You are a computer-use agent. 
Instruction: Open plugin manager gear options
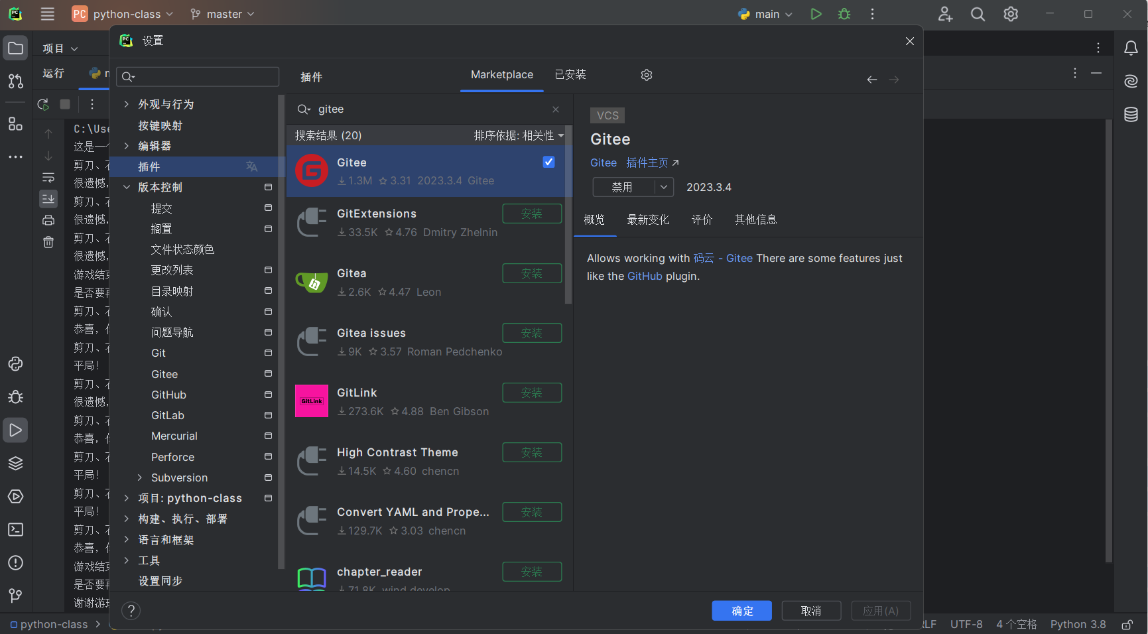coord(647,75)
